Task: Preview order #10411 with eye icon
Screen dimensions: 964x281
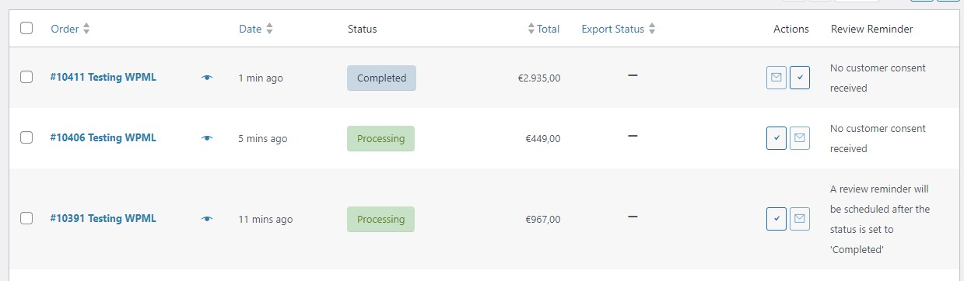Action: click(206, 78)
